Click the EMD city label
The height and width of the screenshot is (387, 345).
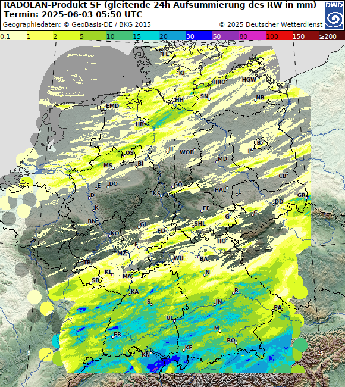pos(112,105)
